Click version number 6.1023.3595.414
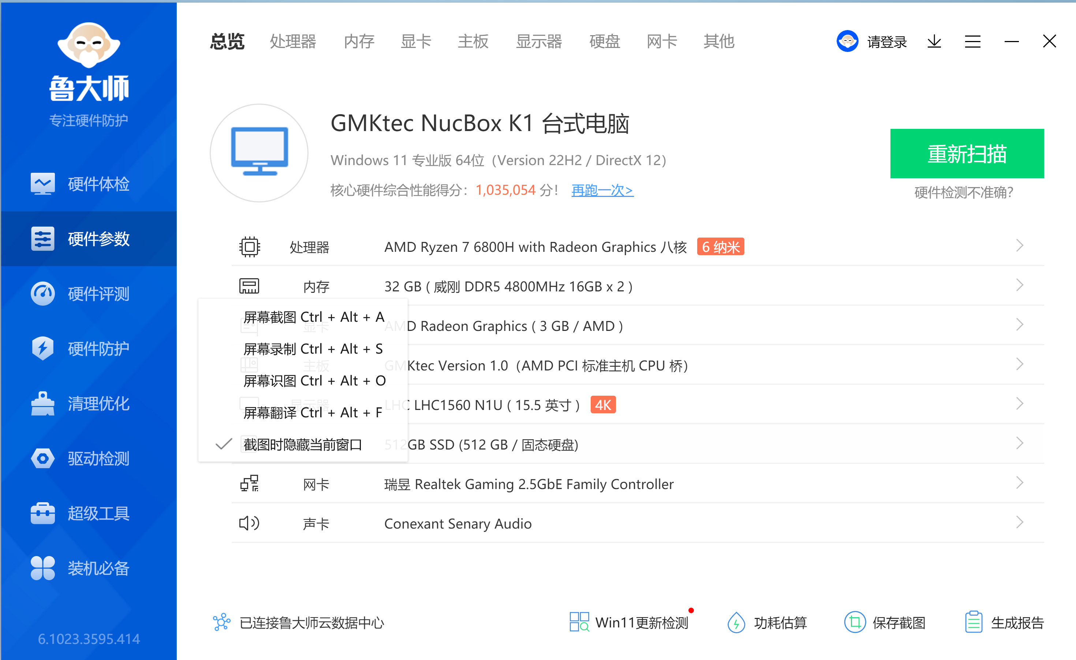This screenshot has width=1076, height=660. pyautogui.click(x=89, y=639)
